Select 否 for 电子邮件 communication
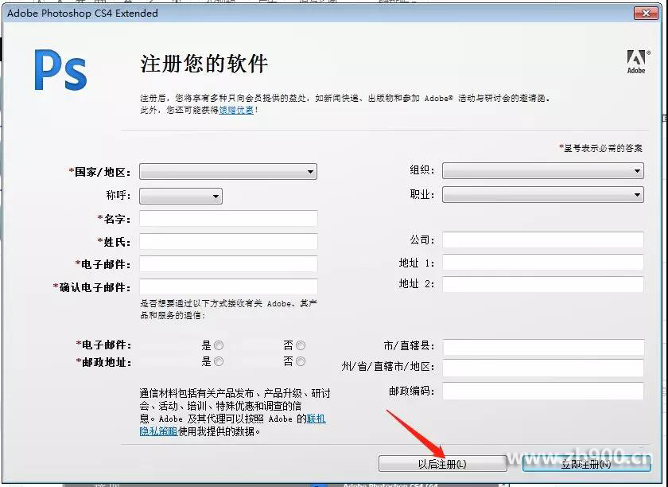Viewport: 668px width, 487px height. [x=301, y=345]
